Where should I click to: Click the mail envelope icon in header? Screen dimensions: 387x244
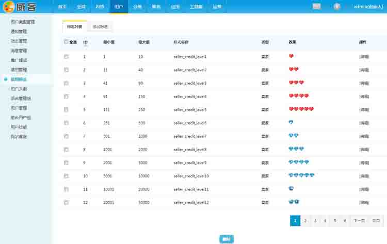click(316, 6)
